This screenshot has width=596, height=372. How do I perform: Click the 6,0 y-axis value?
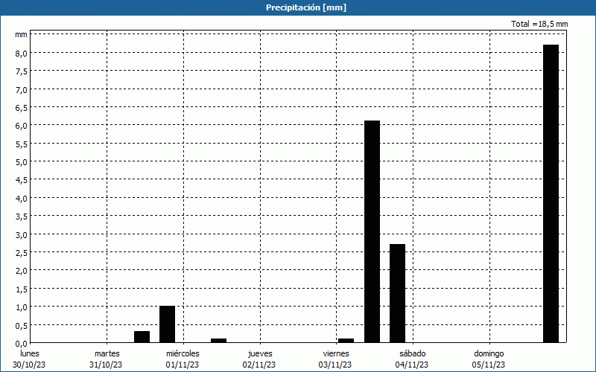coord(22,126)
